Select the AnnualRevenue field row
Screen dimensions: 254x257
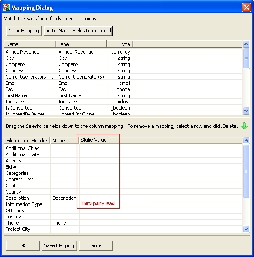123,52
